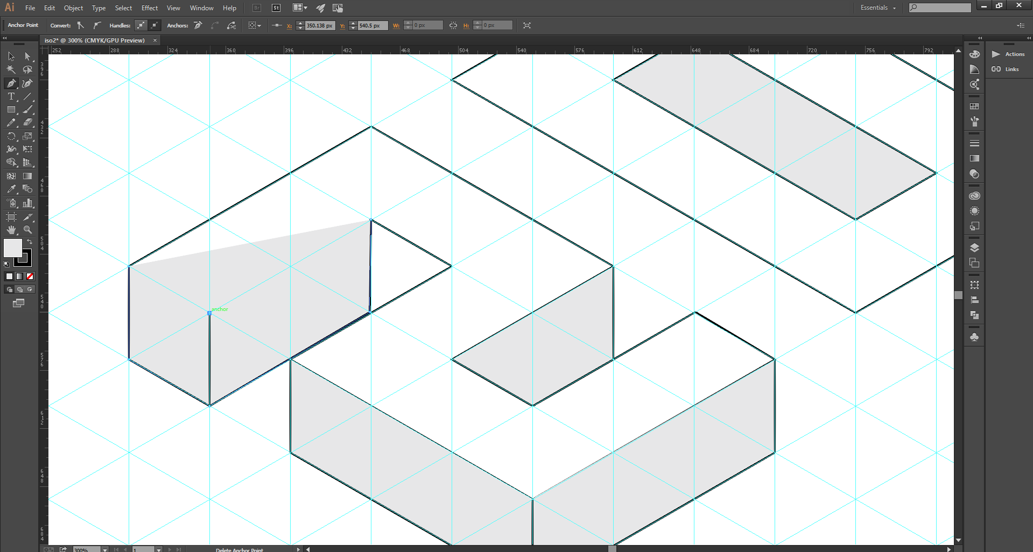Select the Hand tool
The width and height of the screenshot is (1033, 552).
(11, 230)
